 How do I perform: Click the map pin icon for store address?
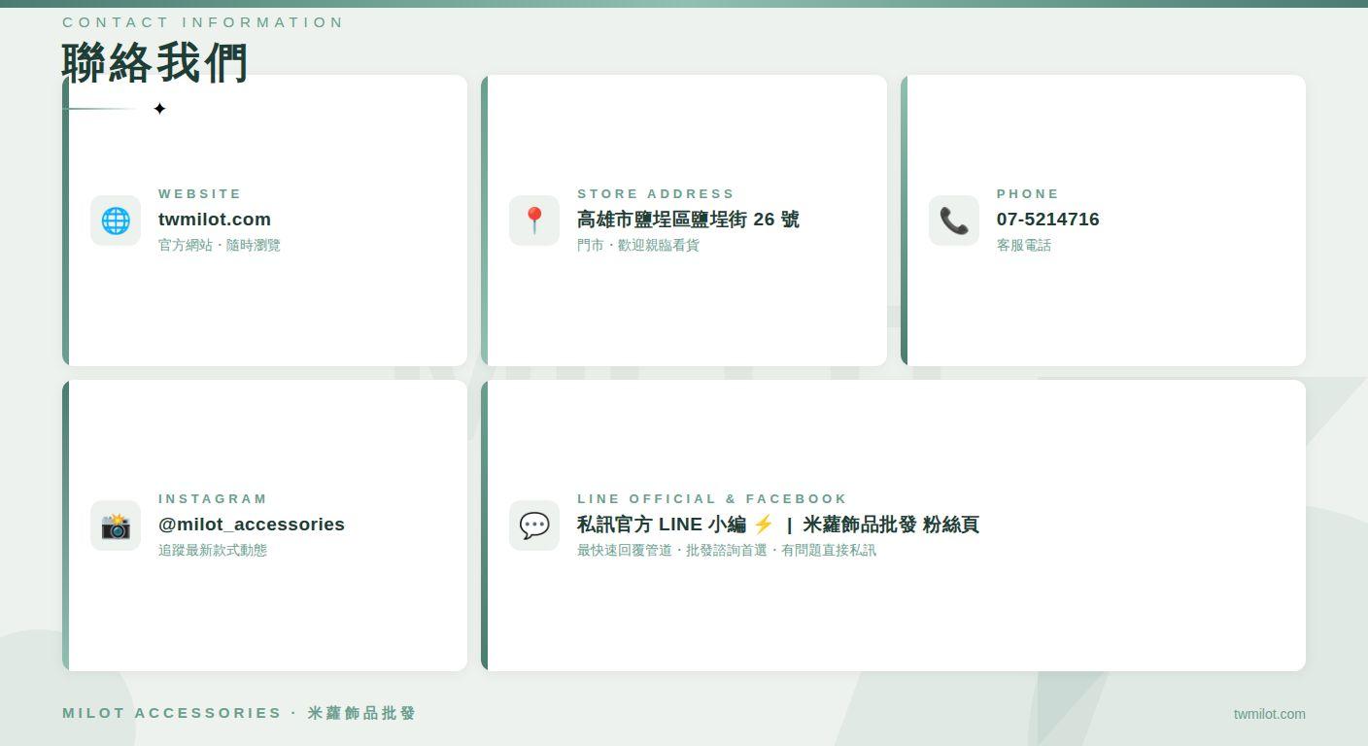[534, 220]
